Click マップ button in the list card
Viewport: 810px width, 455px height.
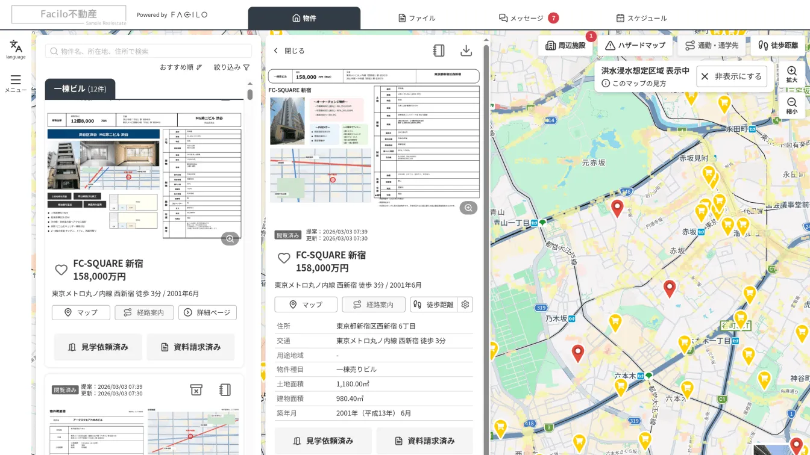coord(81,312)
